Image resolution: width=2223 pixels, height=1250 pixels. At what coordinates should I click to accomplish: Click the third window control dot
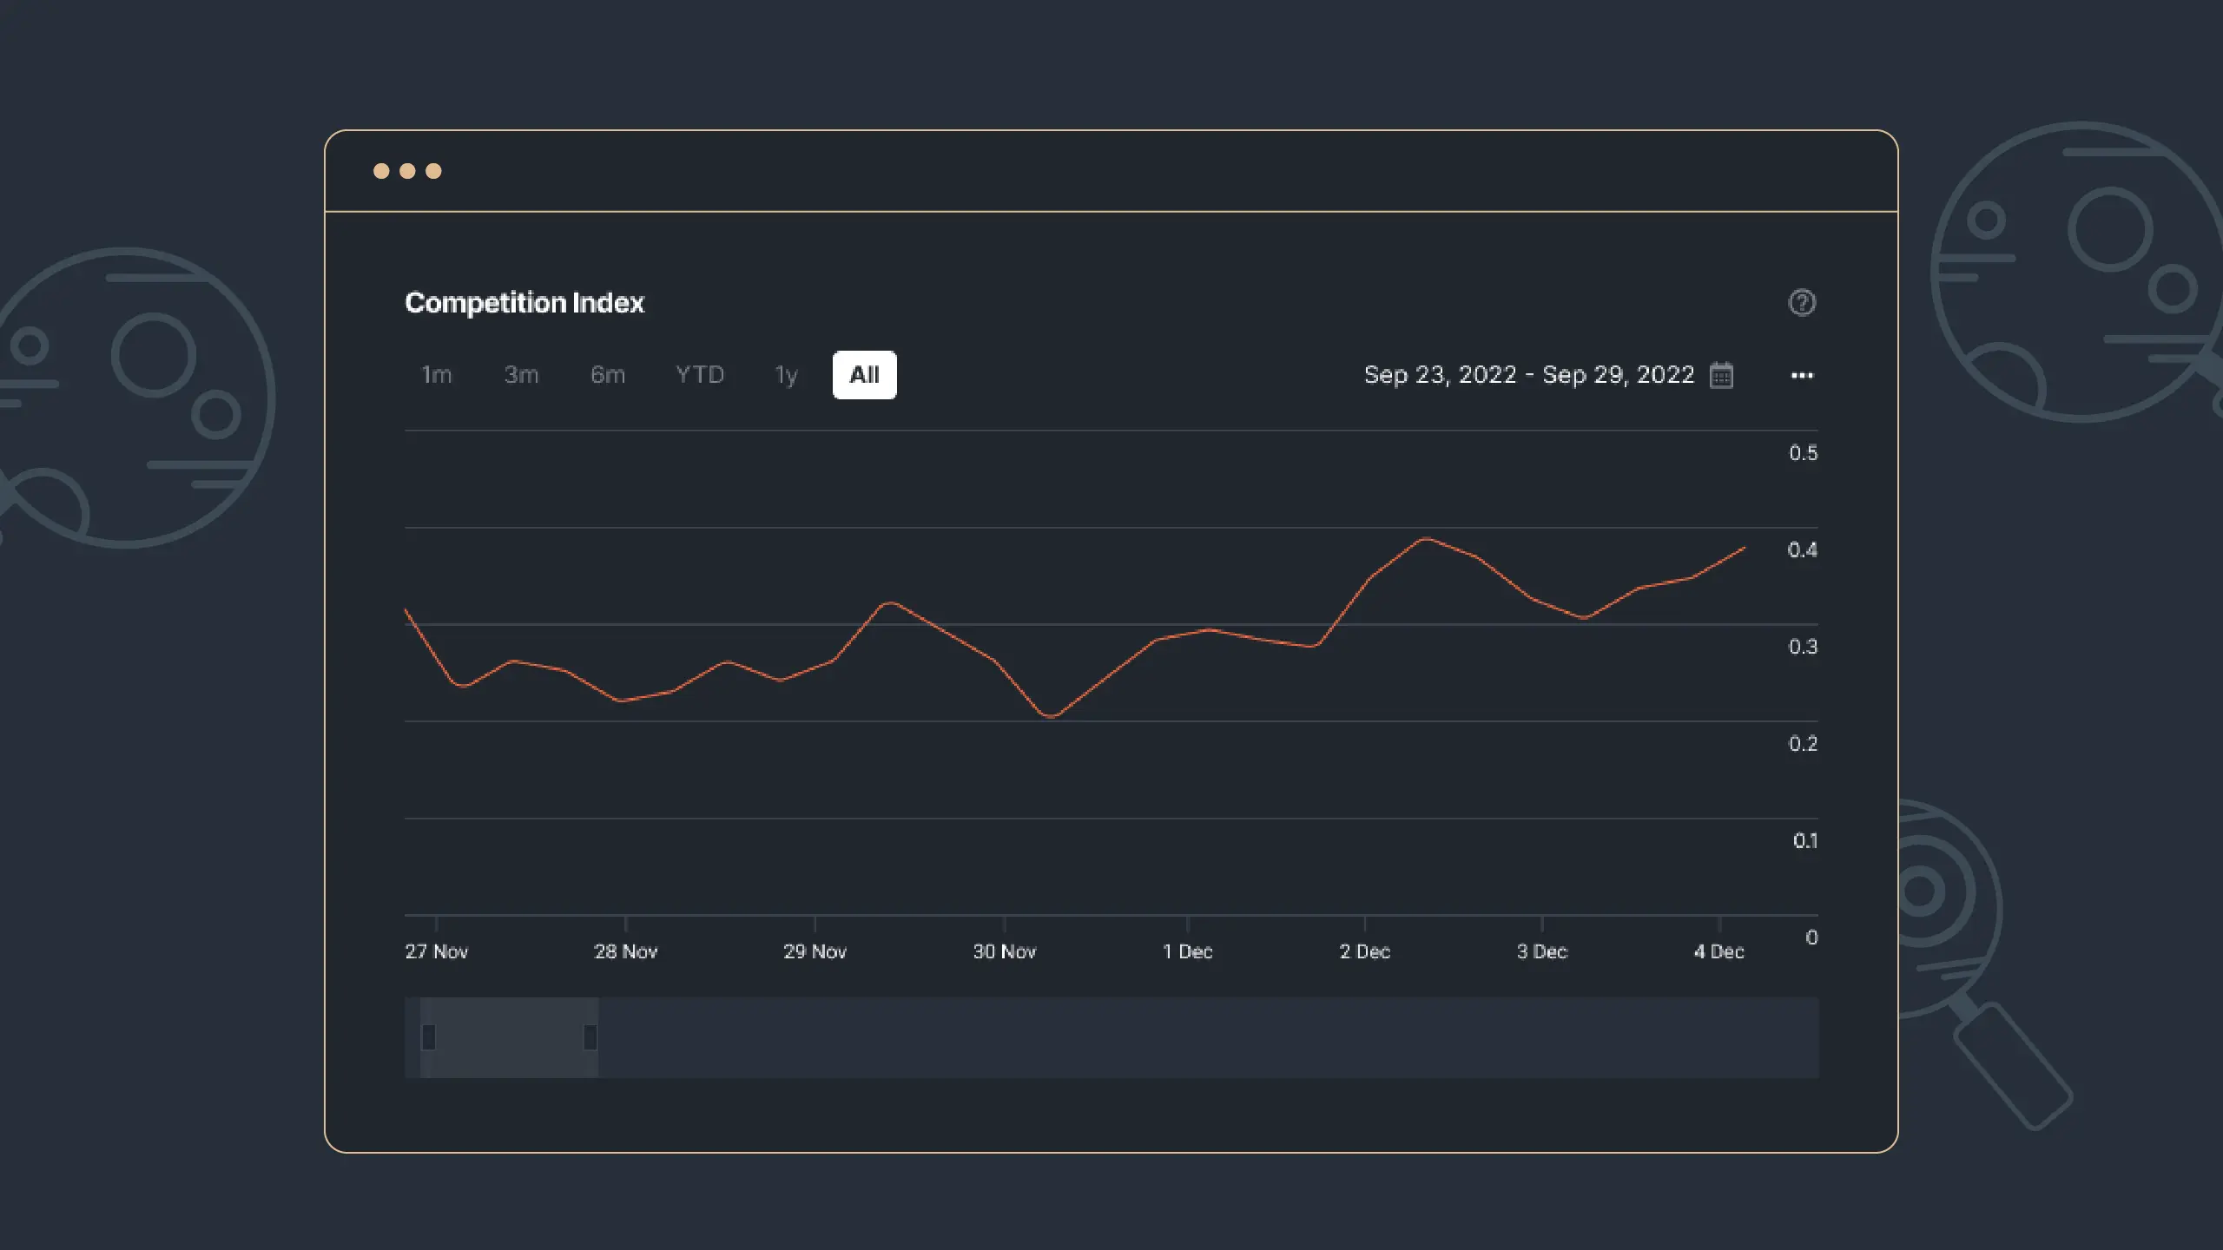pyautogui.click(x=433, y=171)
